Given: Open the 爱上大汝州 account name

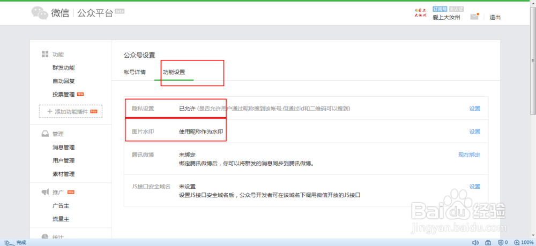Looking at the screenshot, I should click(x=446, y=18).
